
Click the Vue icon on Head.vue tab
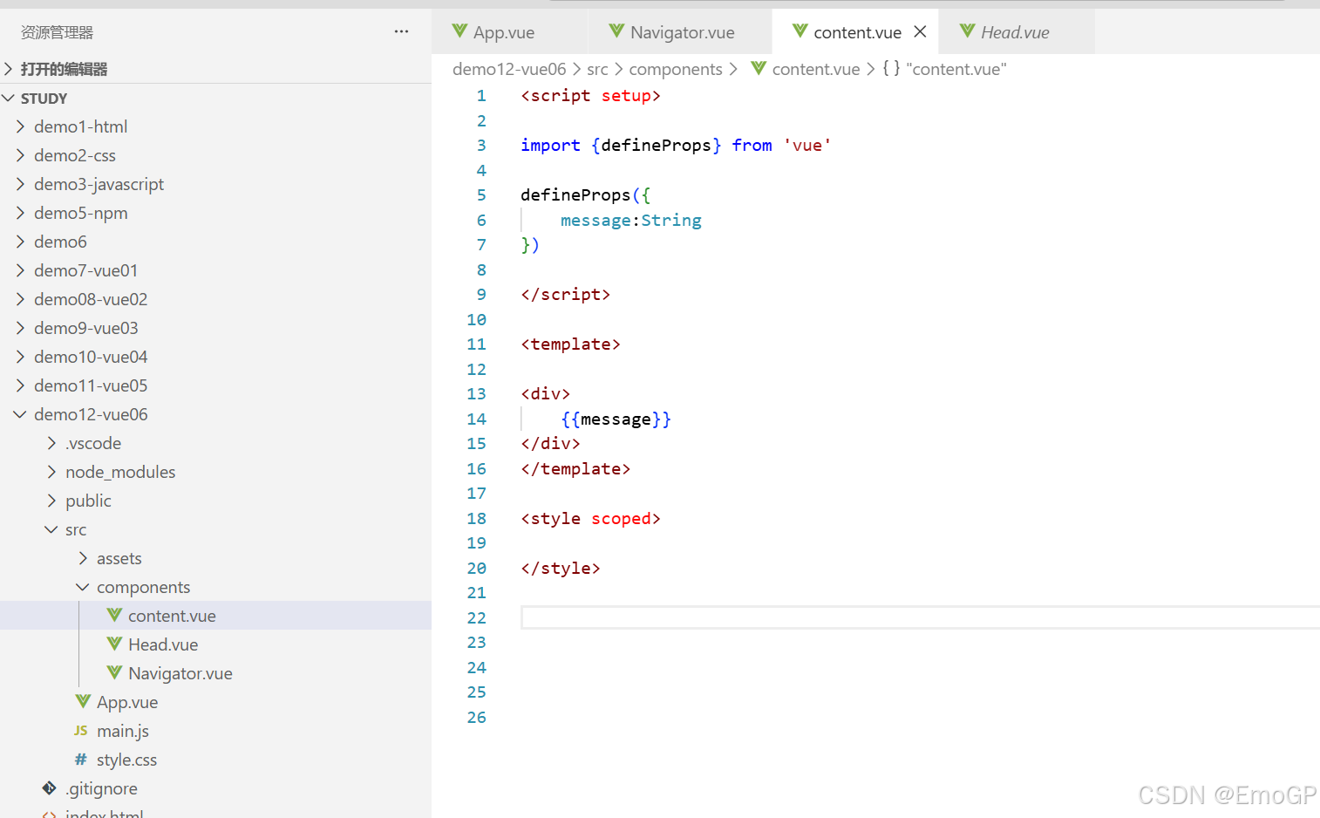coord(967,31)
